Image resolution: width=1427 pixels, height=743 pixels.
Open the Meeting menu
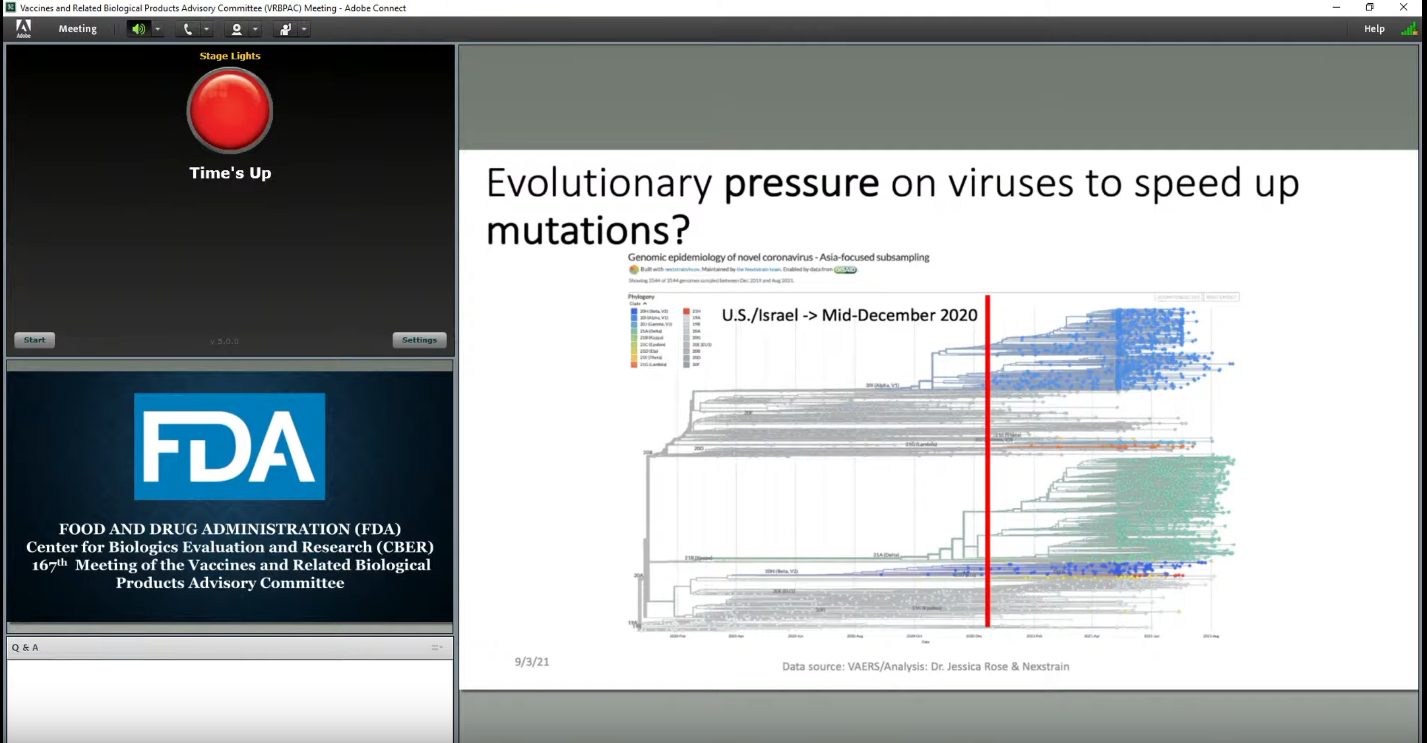click(x=77, y=29)
